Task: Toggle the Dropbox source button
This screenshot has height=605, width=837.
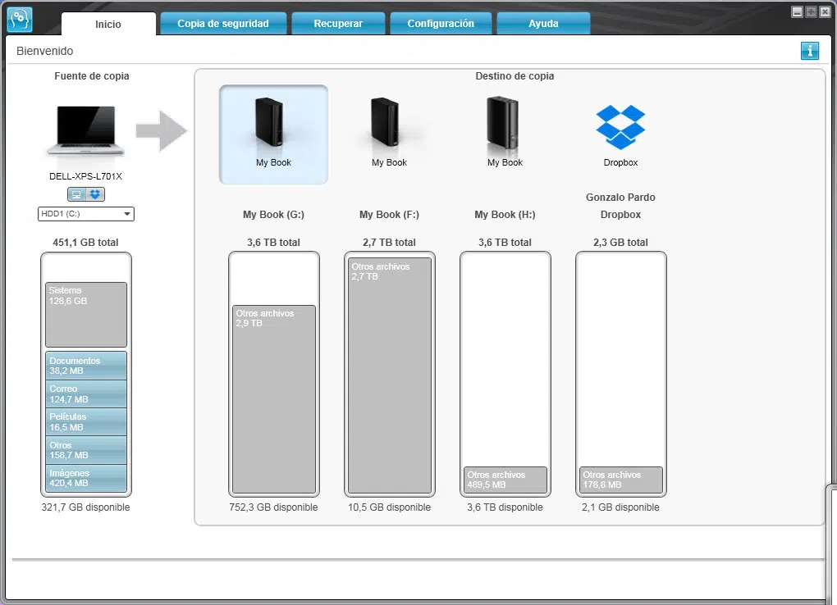Action: pyautogui.click(x=95, y=194)
